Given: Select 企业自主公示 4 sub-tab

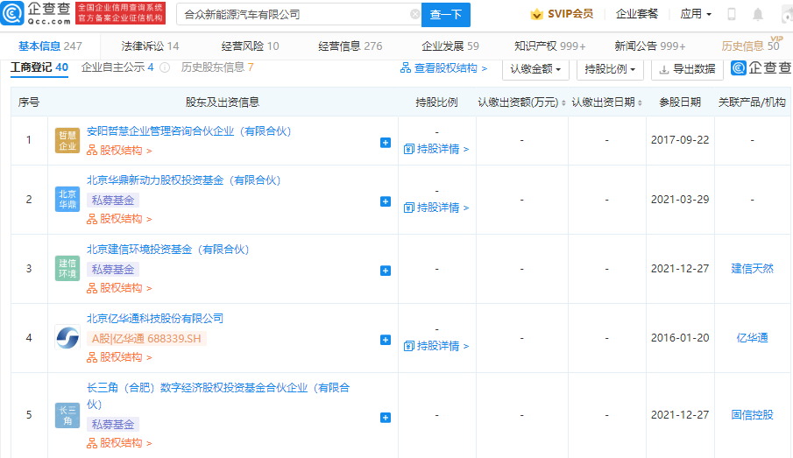Looking at the screenshot, I should tap(117, 67).
